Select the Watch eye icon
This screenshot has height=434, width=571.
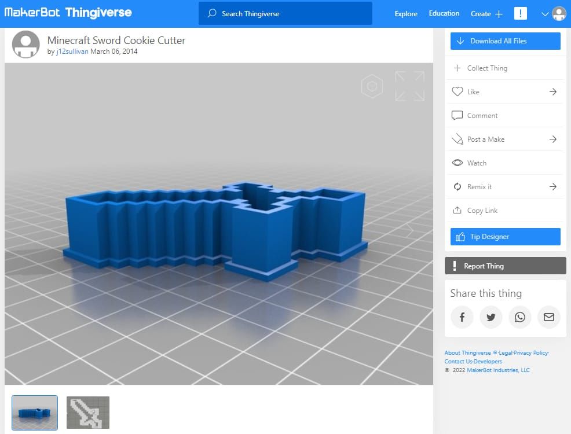coord(458,163)
